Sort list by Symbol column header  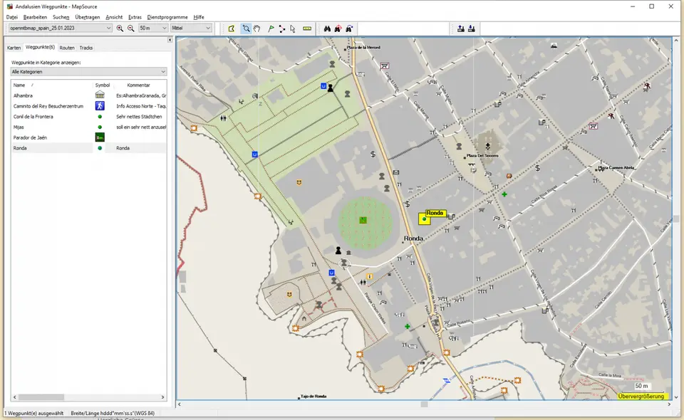(x=103, y=85)
